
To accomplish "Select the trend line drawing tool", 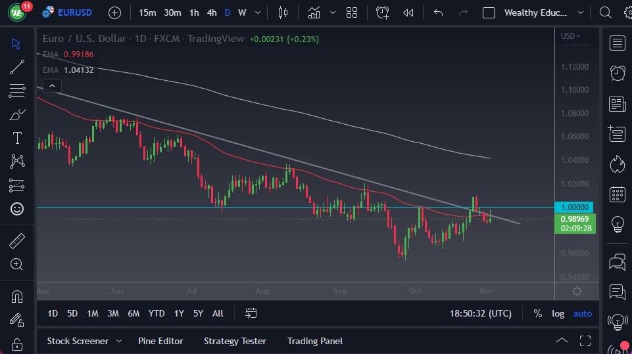I will point(17,67).
